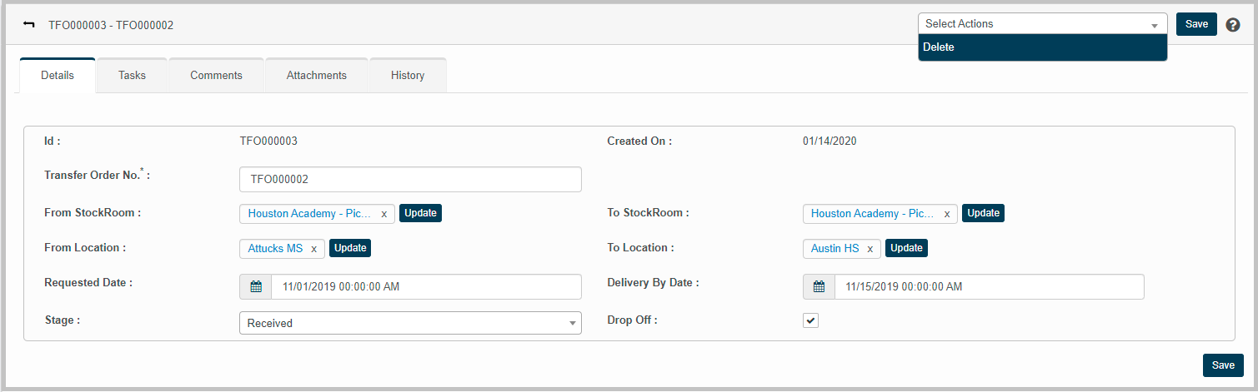1258x392 pixels.
Task: Click the top Save button
Action: coord(1196,24)
